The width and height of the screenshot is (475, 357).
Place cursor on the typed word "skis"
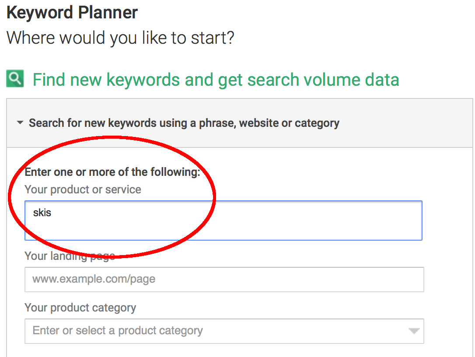pyautogui.click(x=42, y=213)
